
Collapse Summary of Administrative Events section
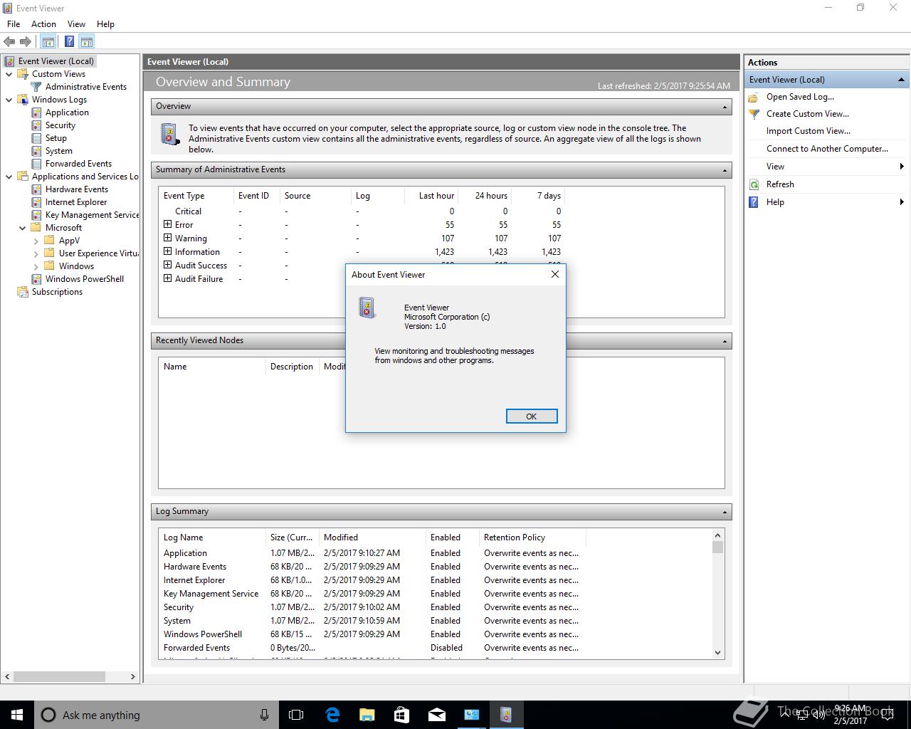click(x=725, y=170)
